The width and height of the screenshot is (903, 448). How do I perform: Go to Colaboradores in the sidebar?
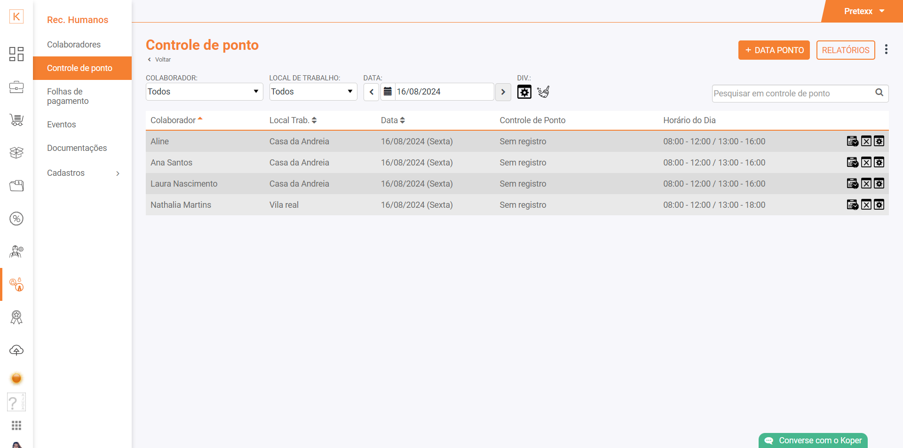coord(74,45)
